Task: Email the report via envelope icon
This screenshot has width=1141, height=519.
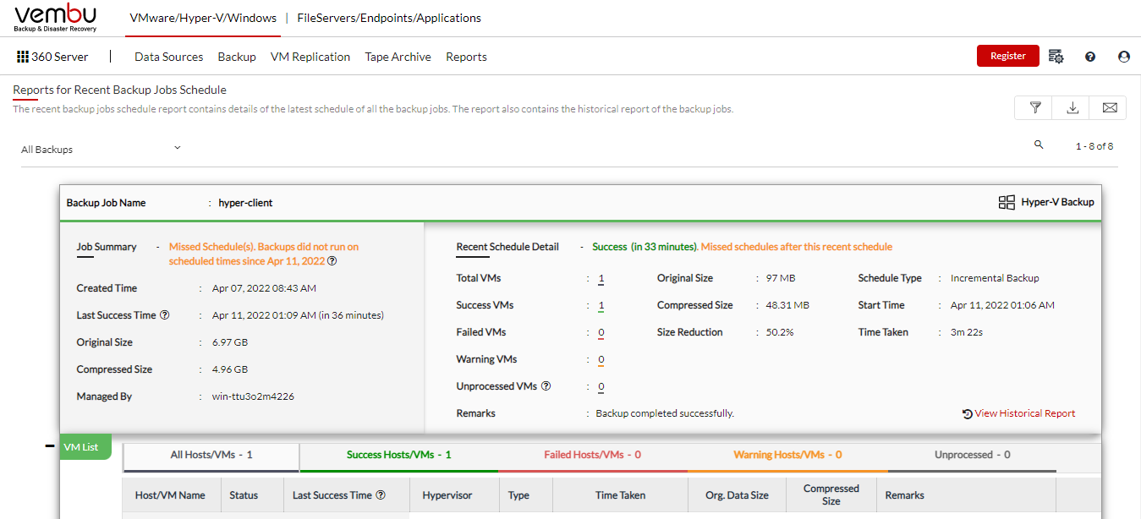Action: [1110, 107]
